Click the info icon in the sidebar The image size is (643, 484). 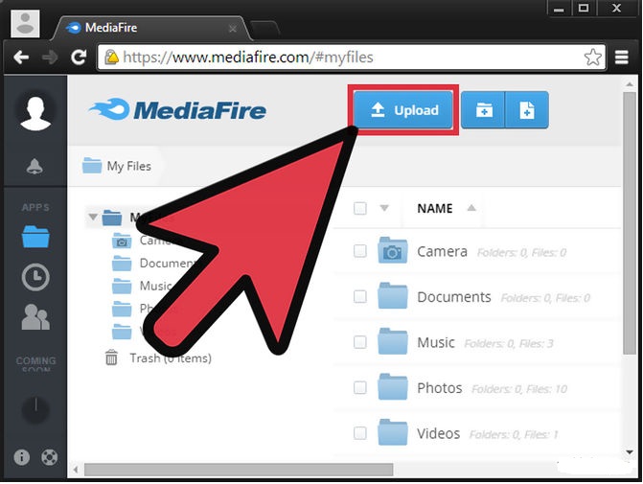pos(22,457)
